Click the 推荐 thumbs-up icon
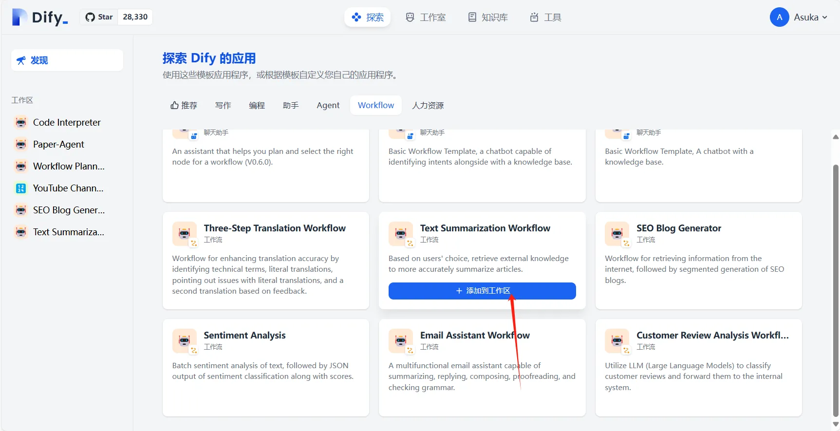 [x=174, y=105]
